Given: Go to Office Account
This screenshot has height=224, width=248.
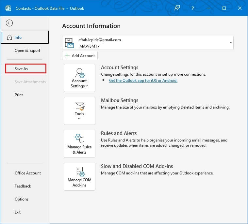Looking at the screenshot, I should (x=28, y=173).
